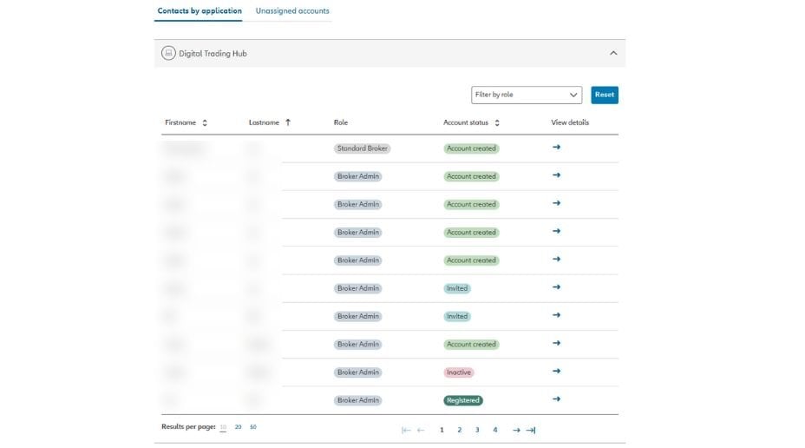Click the Digital Trading Hub application icon
The height and width of the screenshot is (448, 805).
coord(168,53)
